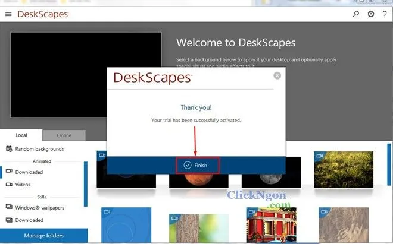This screenshot has height=244, width=393.
Task: Click the camera icon beside Videos
Action: pyautogui.click(x=9, y=185)
